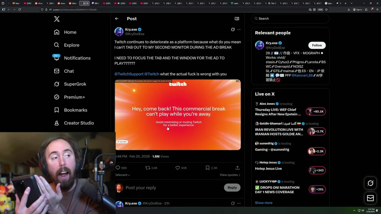Screen dimensions: 381x214
Task: Click browser reload button
Action: pos(20,10)
